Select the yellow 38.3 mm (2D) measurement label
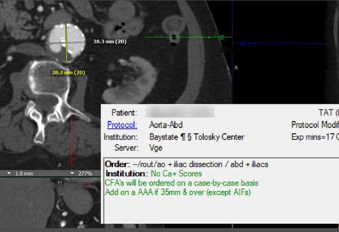This screenshot has width=339, height=232. point(68,72)
